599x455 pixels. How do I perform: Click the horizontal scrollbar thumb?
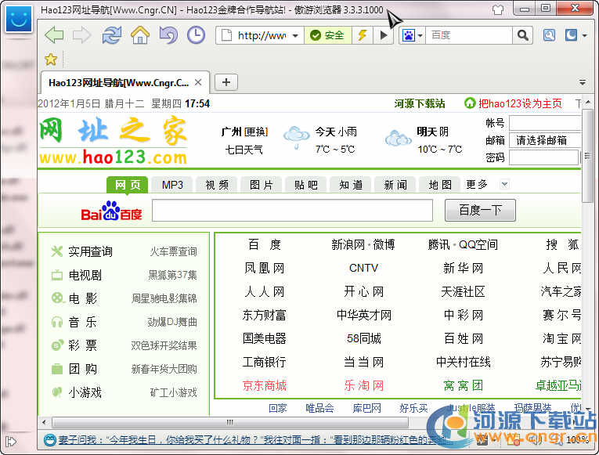[229, 422]
